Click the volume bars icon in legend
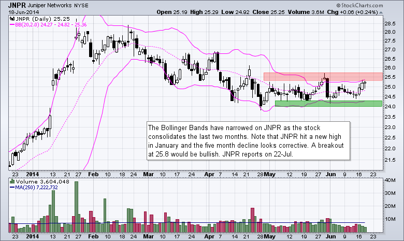 [12, 181]
